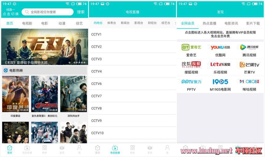
Task: Open the PPTV logo icon
Action: 191,82
